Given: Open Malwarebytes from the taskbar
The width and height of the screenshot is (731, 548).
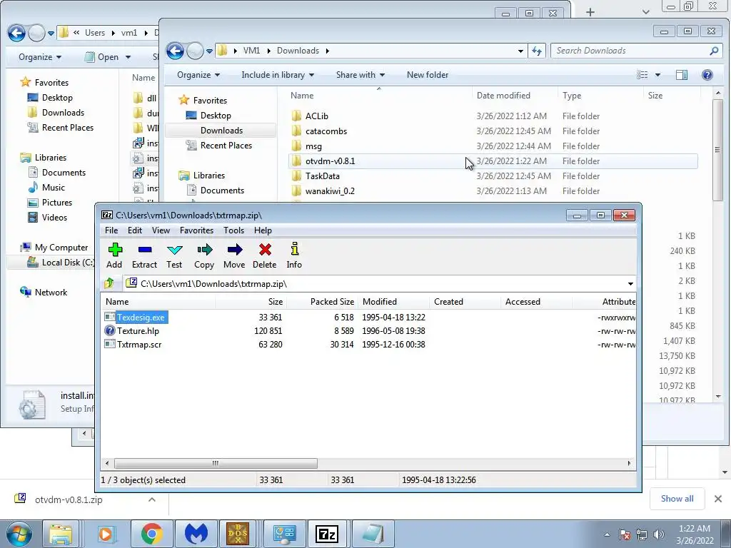Looking at the screenshot, I should point(196,534).
